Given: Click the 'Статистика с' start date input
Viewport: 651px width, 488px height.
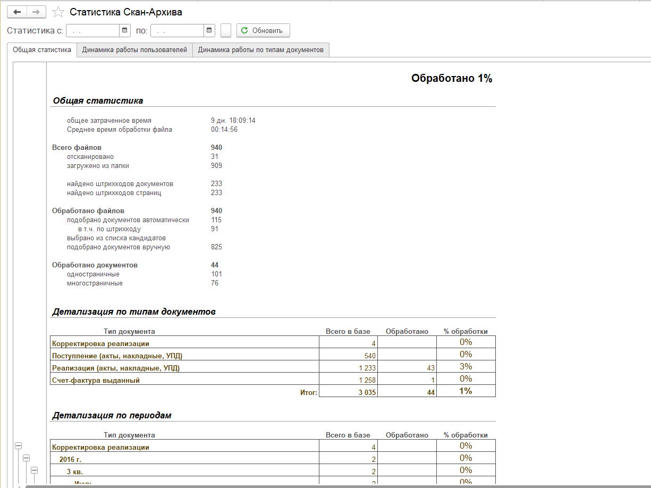Looking at the screenshot, I should pyautogui.click(x=92, y=30).
